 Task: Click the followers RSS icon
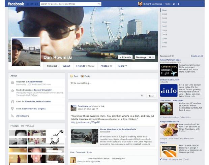point(12,116)
